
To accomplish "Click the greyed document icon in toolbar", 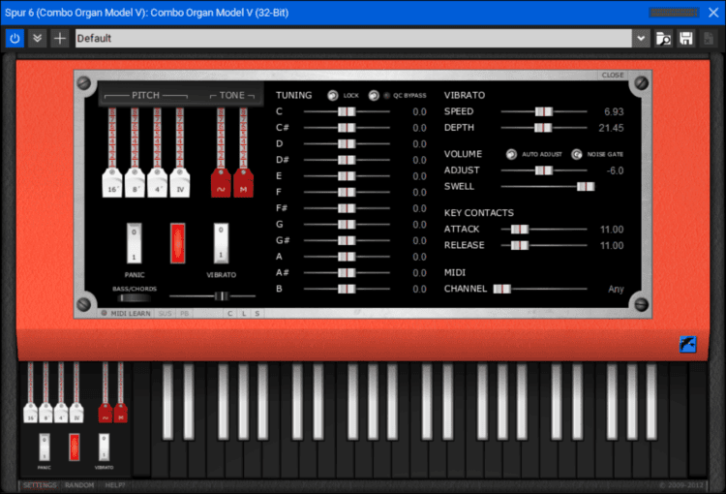I will point(709,38).
